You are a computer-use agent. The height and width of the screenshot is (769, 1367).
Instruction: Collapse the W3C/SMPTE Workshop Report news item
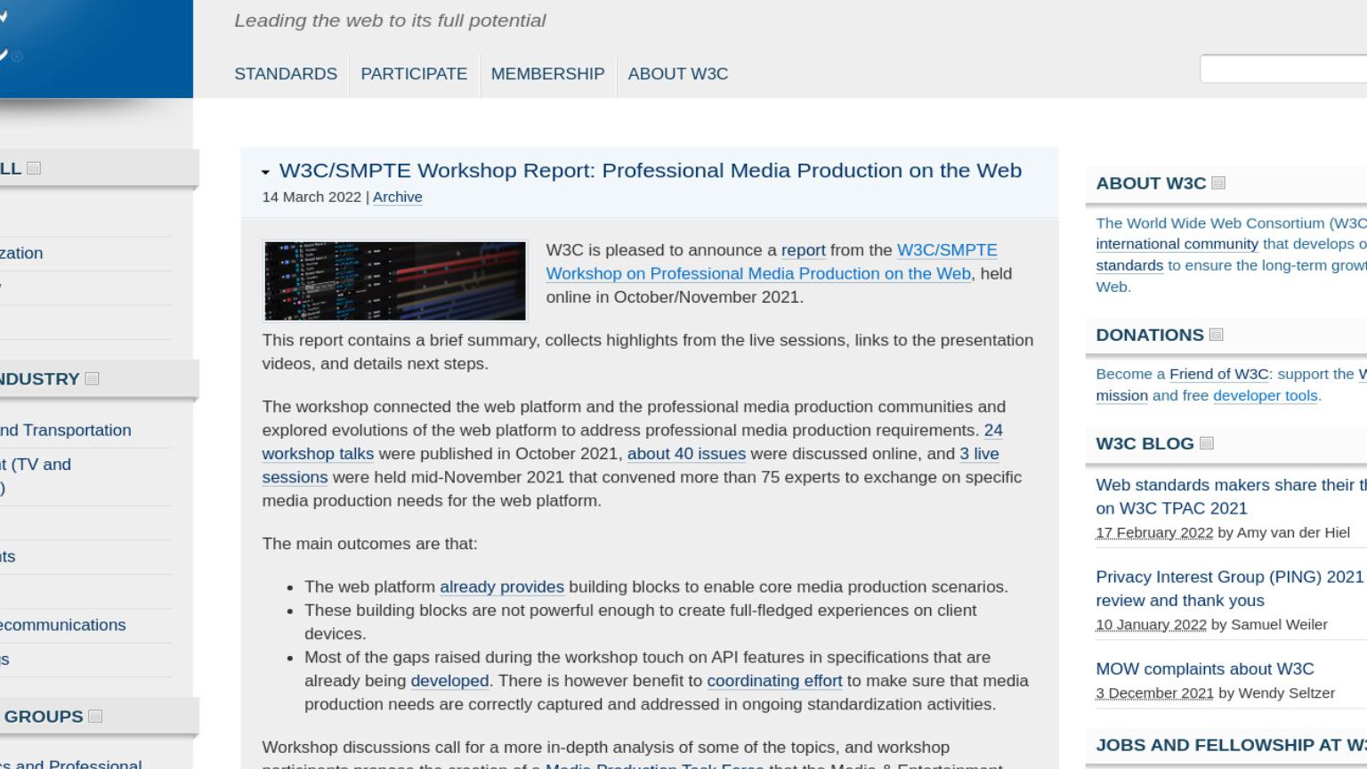pos(265,172)
